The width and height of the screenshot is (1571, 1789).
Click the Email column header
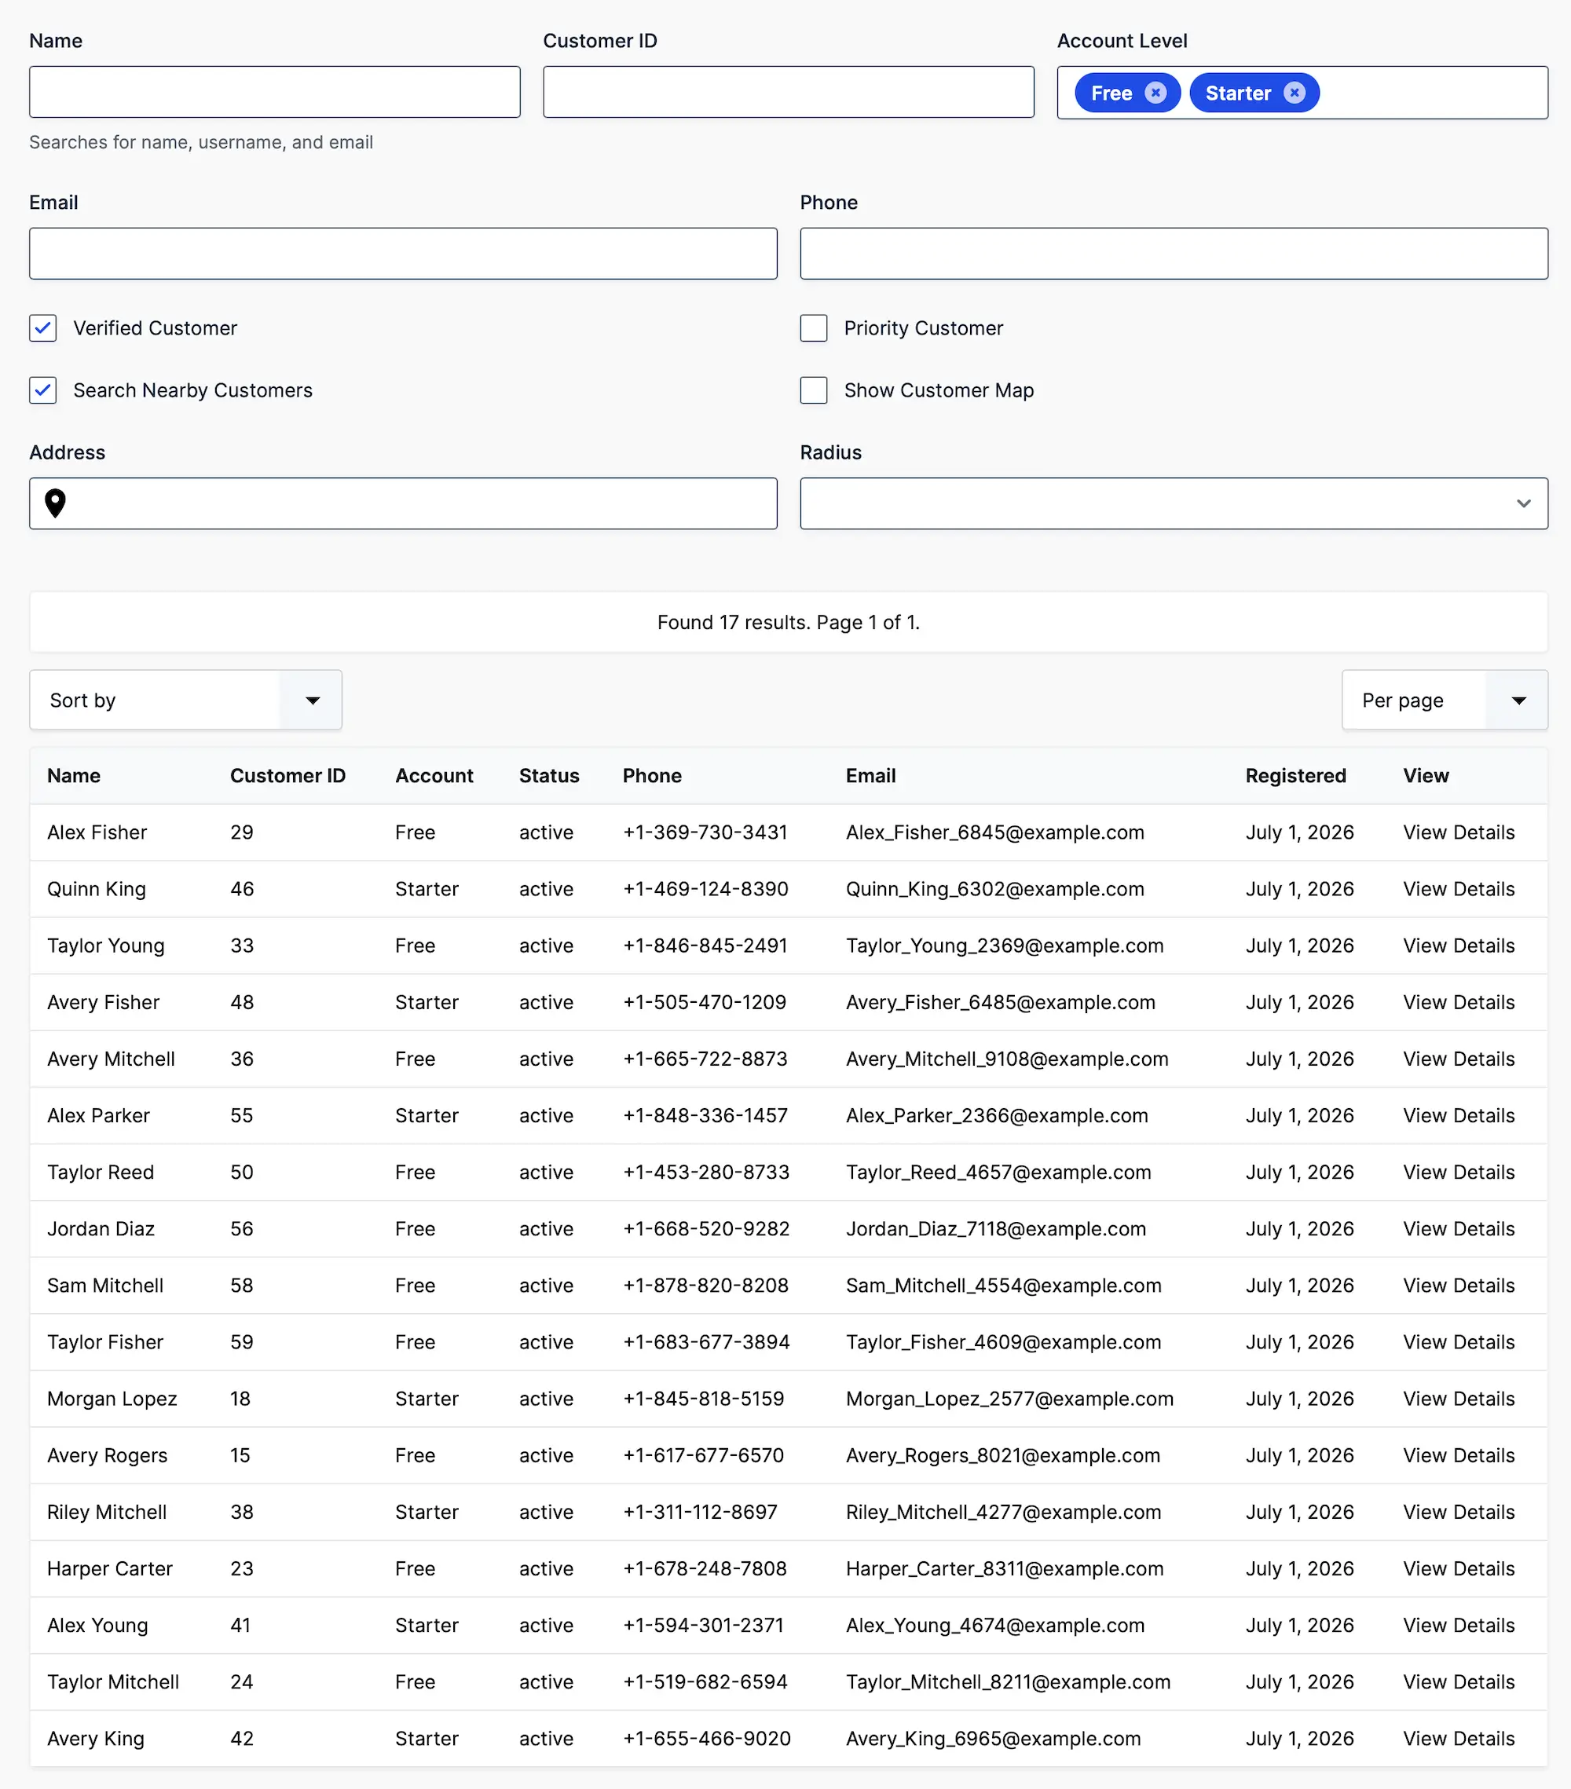point(871,775)
